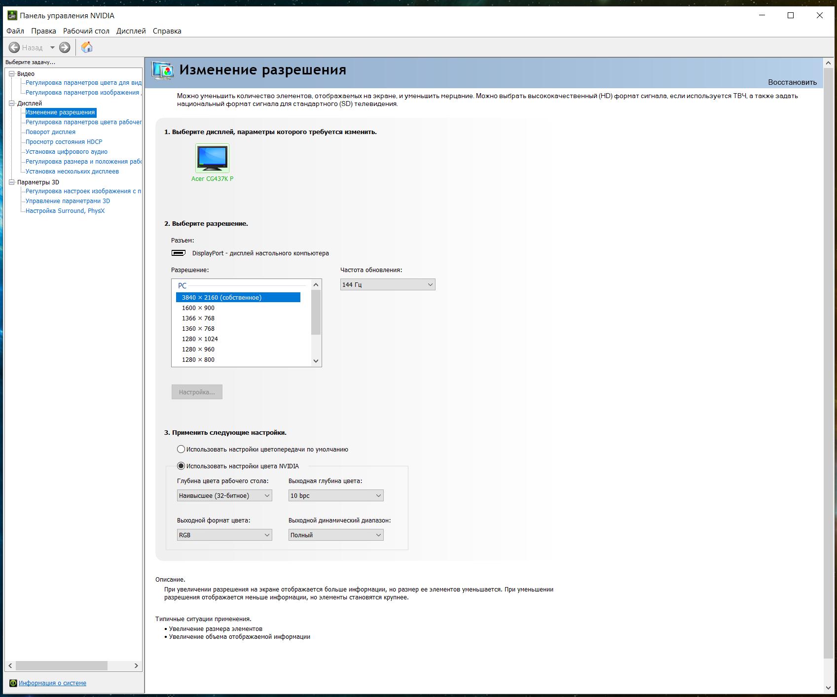The width and height of the screenshot is (837, 697).
Task: Click the Восстановить link
Action: pyautogui.click(x=792, y=82)
